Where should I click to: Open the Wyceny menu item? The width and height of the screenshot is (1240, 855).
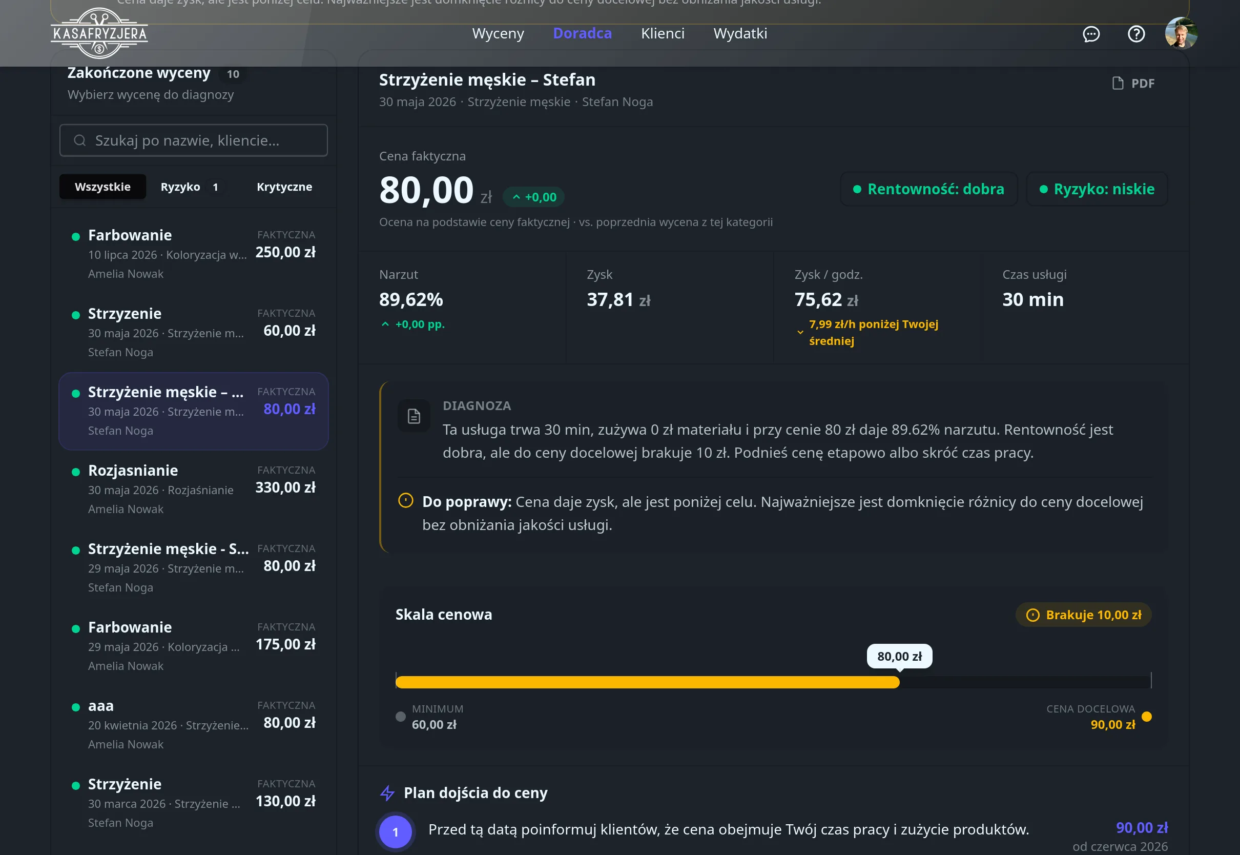pos(498,33)
